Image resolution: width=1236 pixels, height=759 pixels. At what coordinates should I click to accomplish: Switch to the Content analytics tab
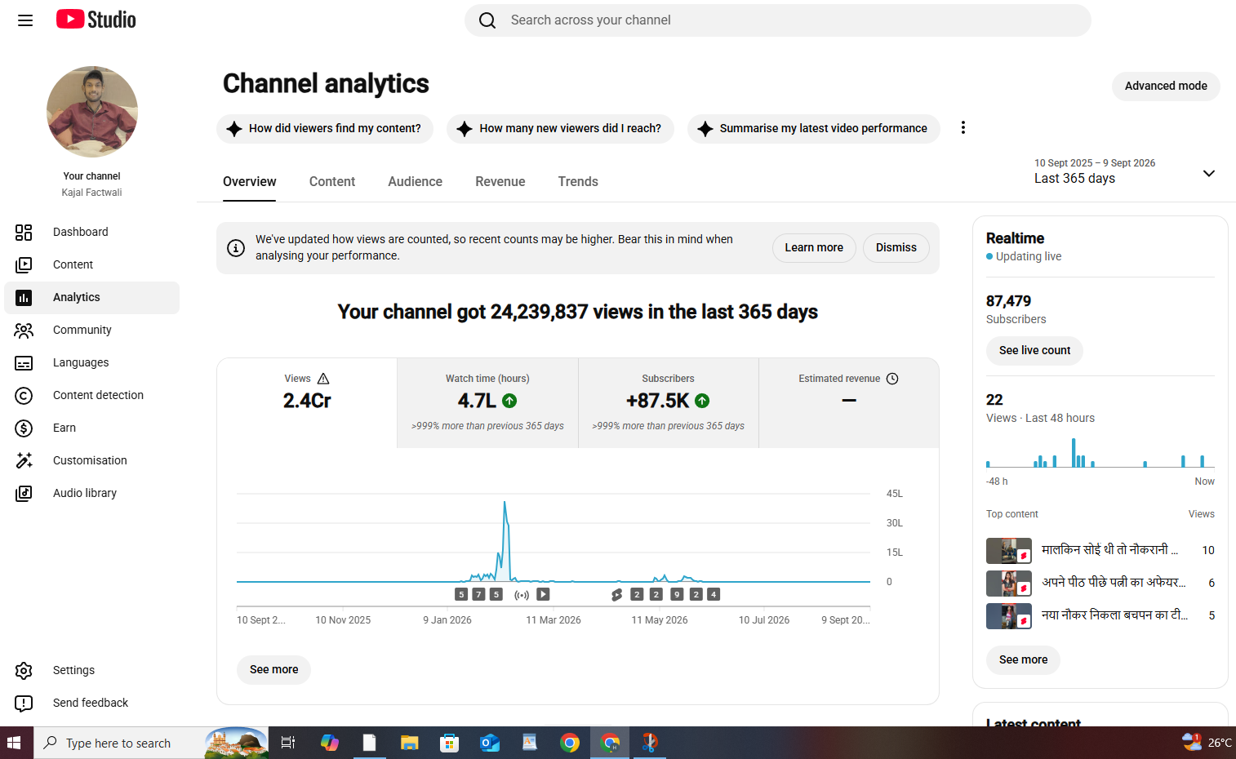(332, 181)
